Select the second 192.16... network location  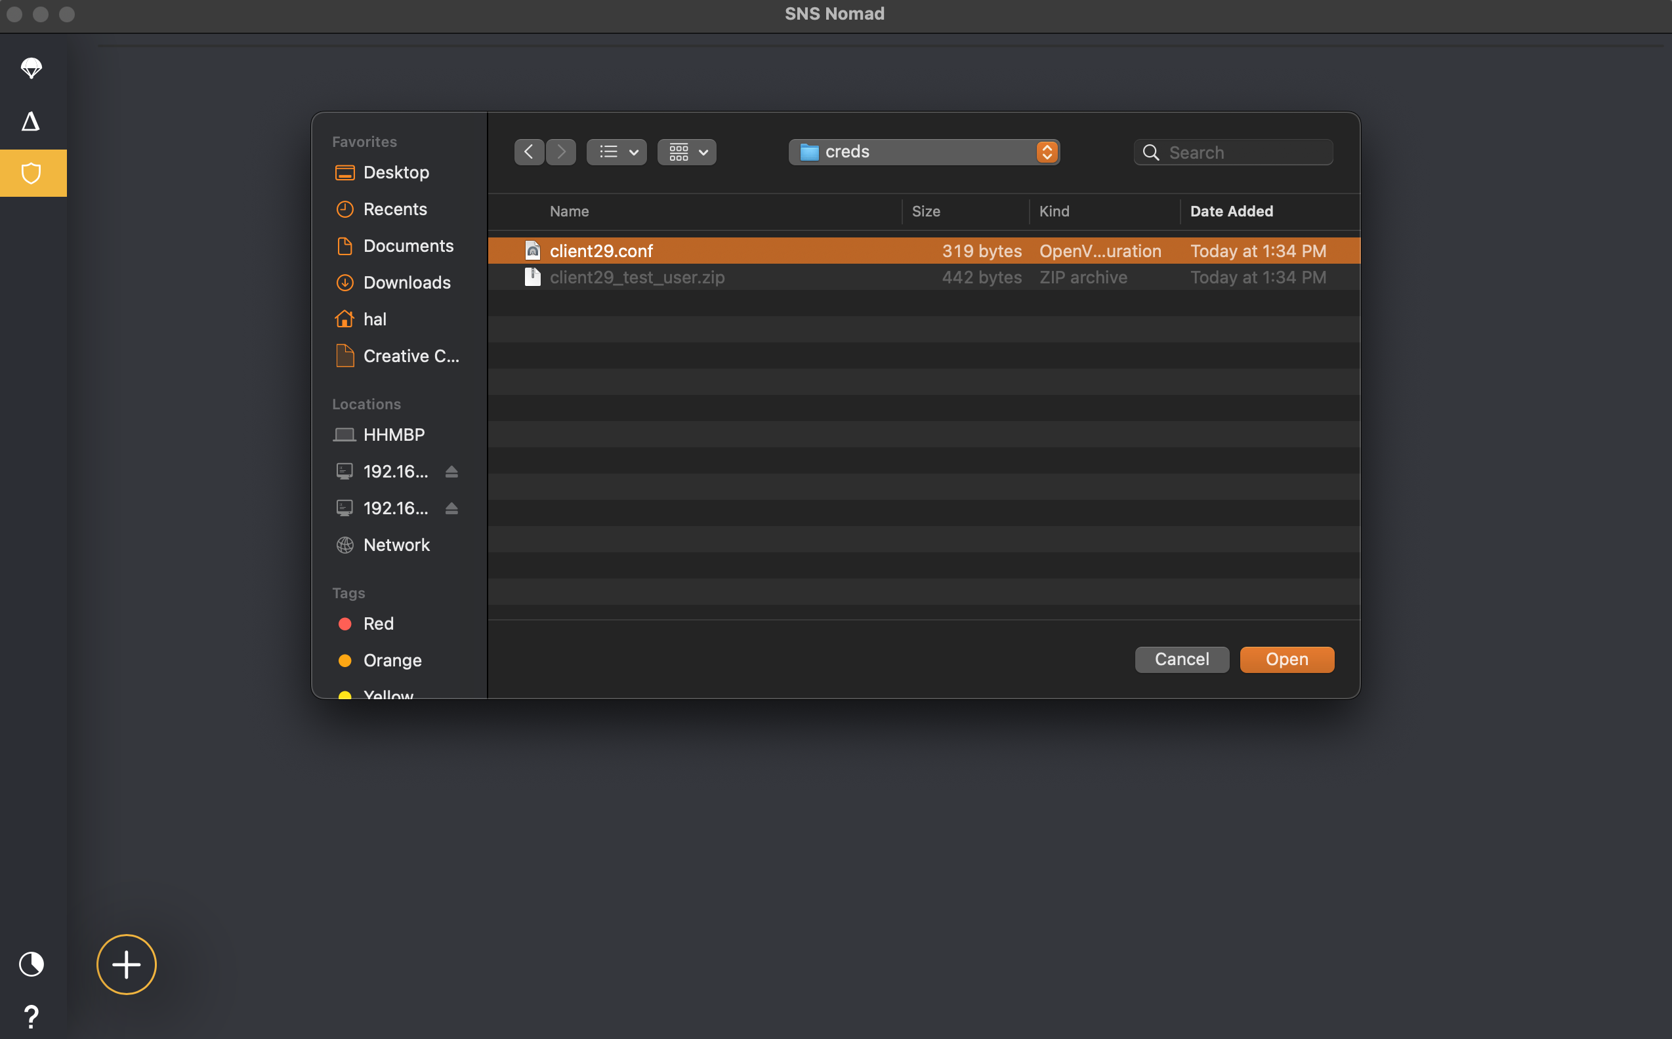pyautogui.click(x=395, y=508)
